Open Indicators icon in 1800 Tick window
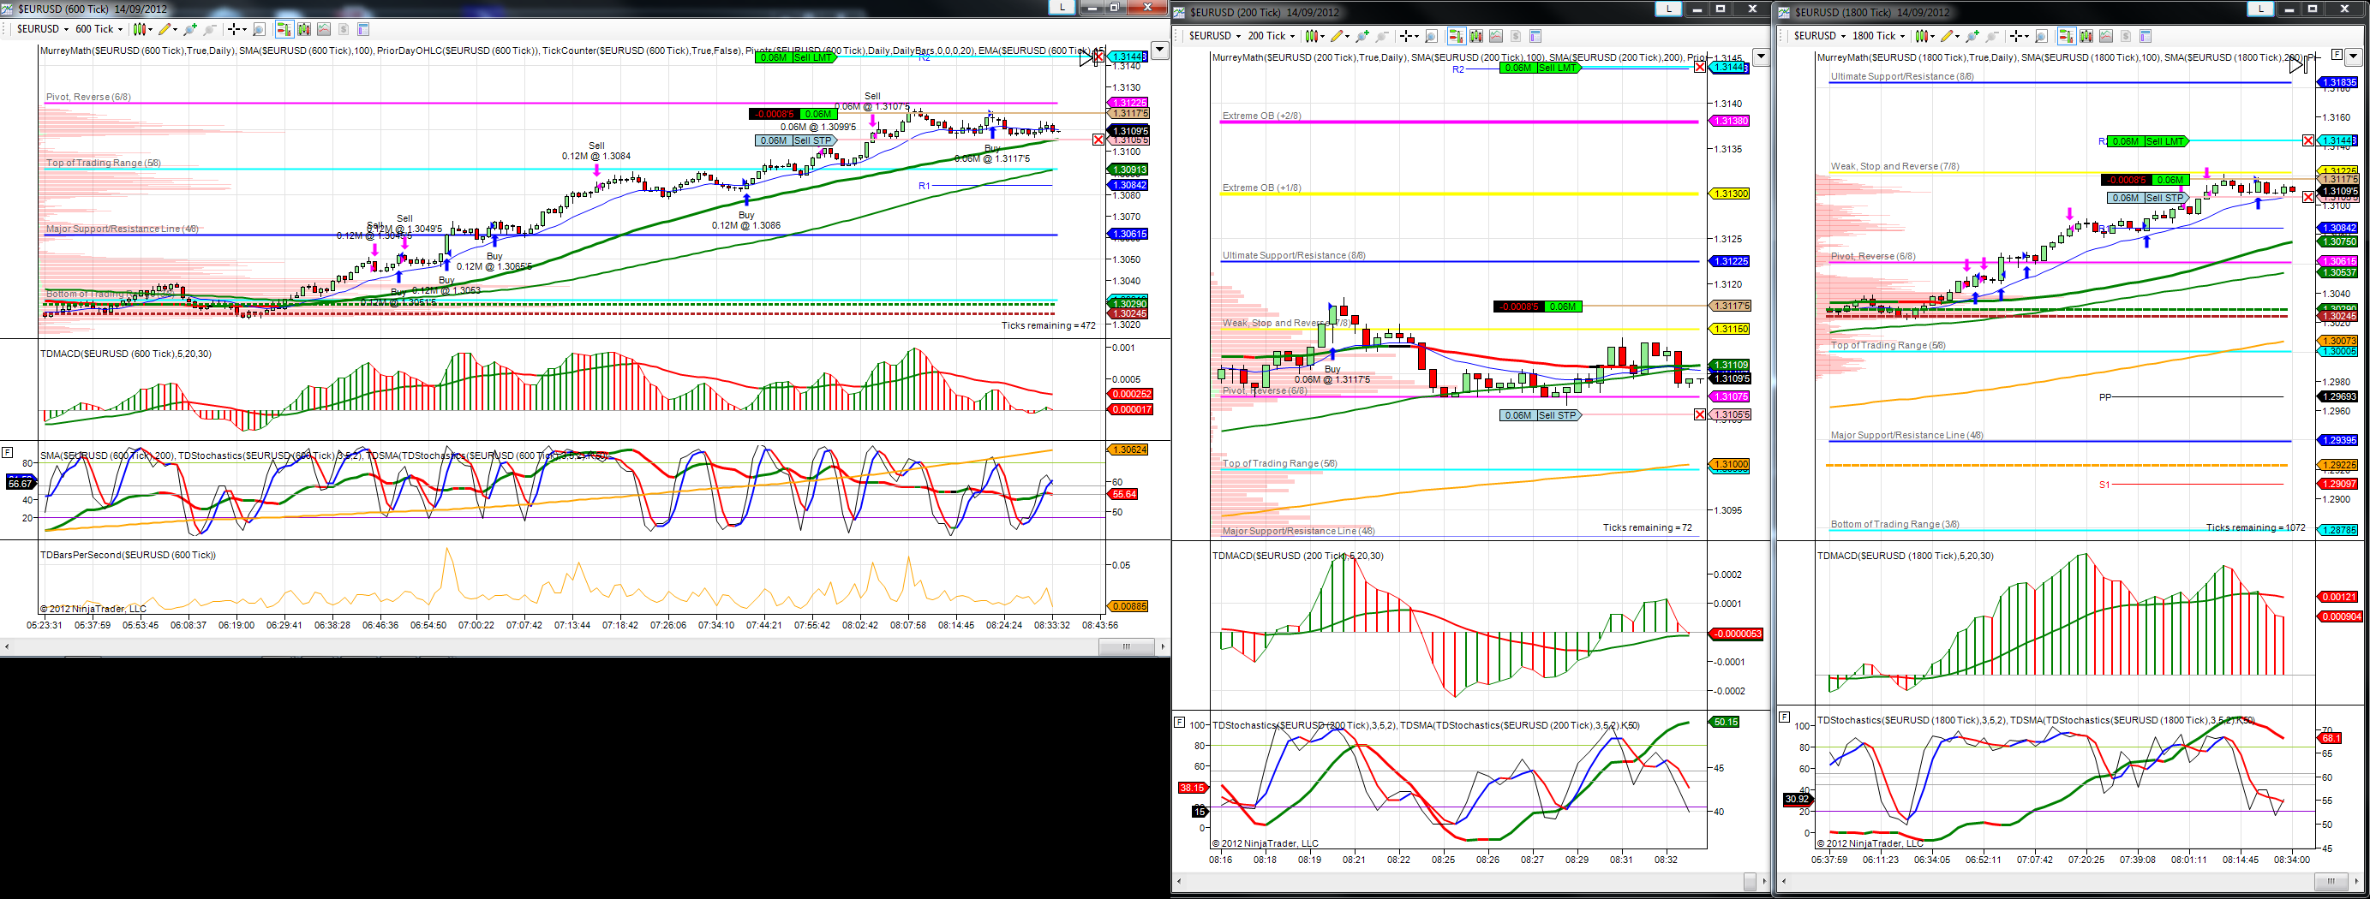The width and height of the screenshot is (2370, 899). pos(2106,36)
